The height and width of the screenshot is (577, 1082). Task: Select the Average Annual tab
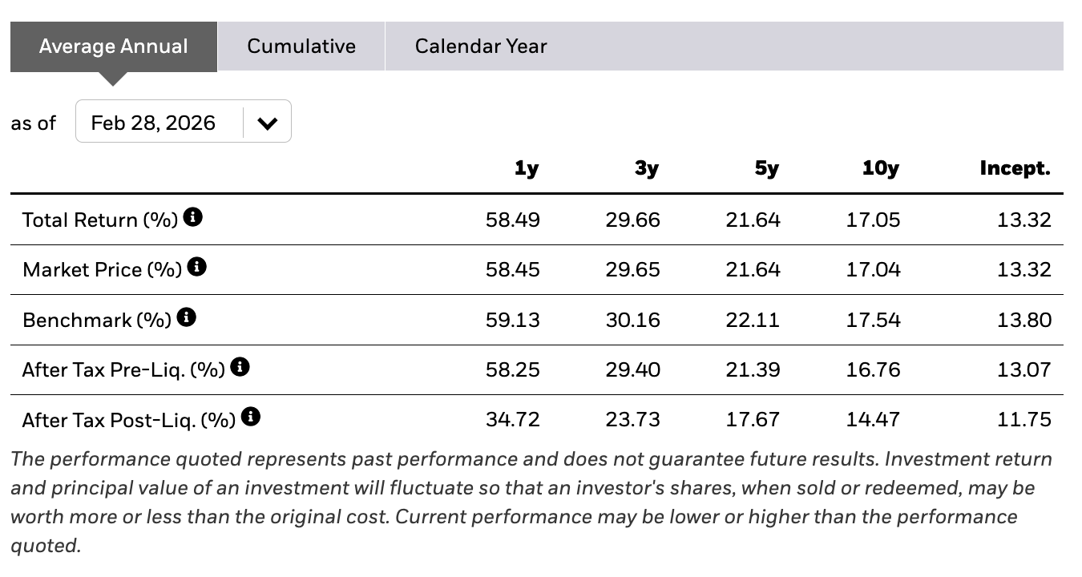coord(114,46)
